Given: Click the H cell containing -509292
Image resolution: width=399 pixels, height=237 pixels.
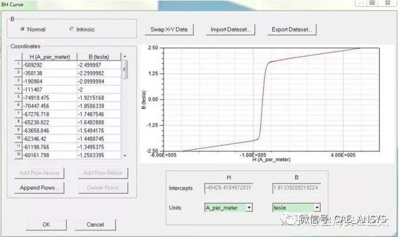Looking at the screenshot, I should click(49, 65).
